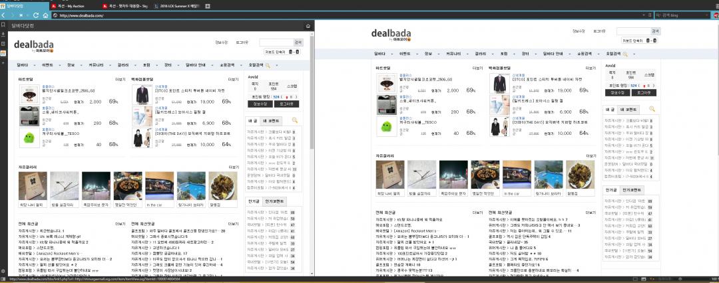The width and height of the screenshot is (719, 283).
Task: Reload the current page
Action: point(35,15)
